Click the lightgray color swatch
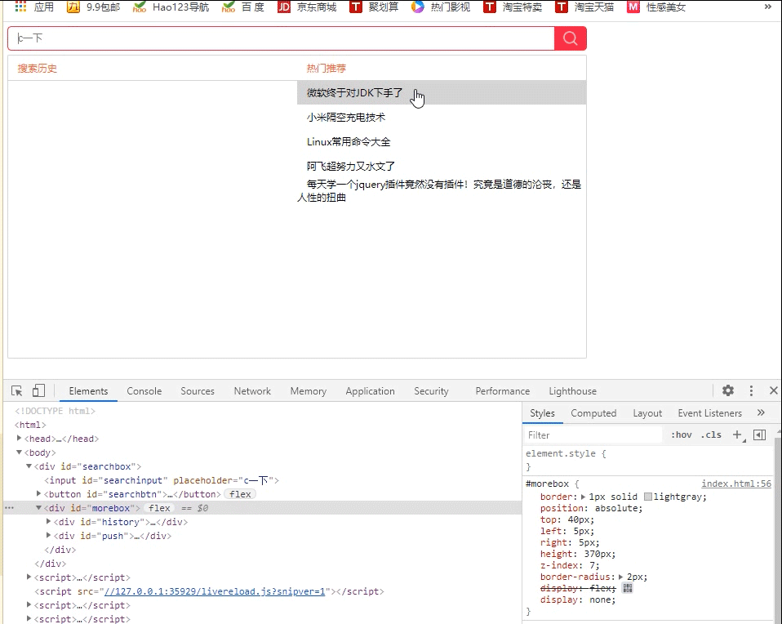This screenshot has height=624, width=782. pyautogui.click(x=648, y=497)
